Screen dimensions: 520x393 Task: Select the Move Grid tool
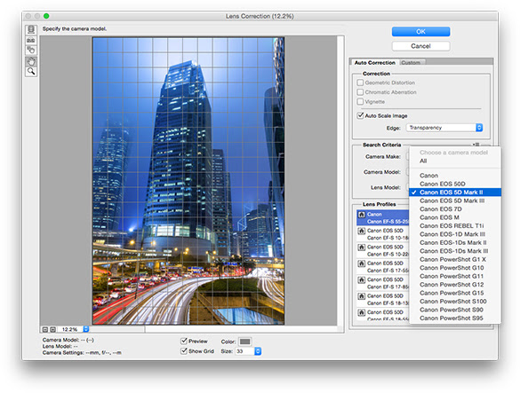click(31, 50)
